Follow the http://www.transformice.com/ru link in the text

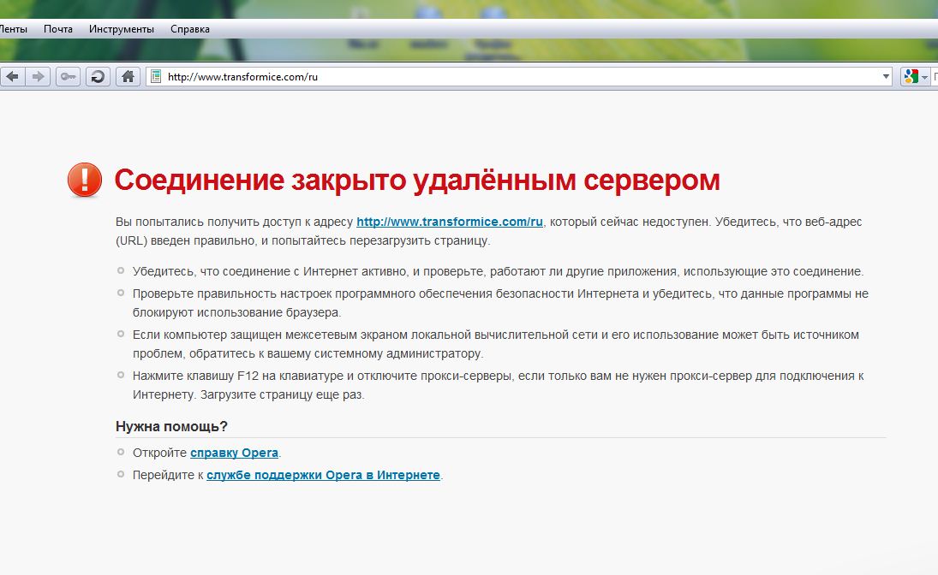[x=450, y=222]
